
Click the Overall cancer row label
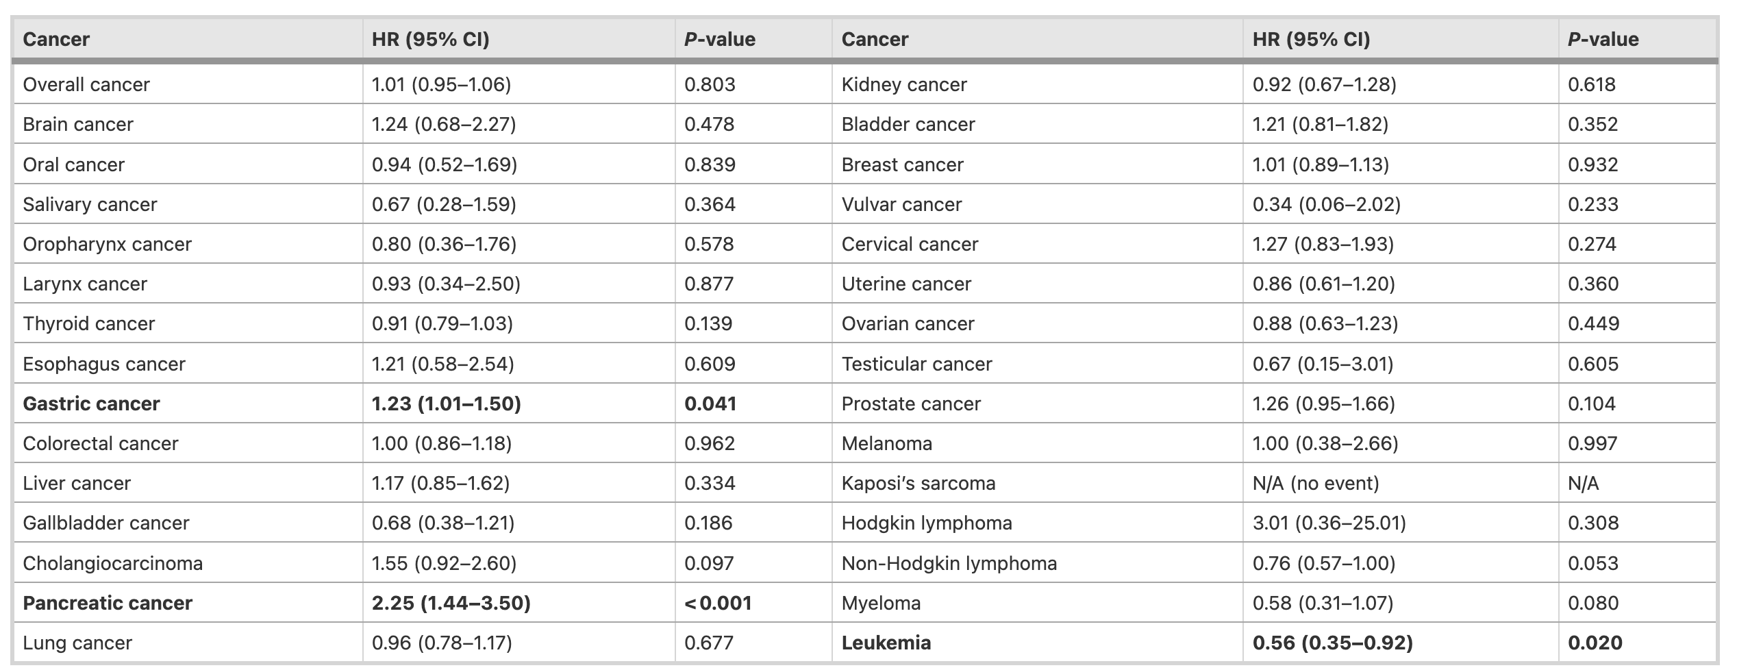click(x=86, y=84)
